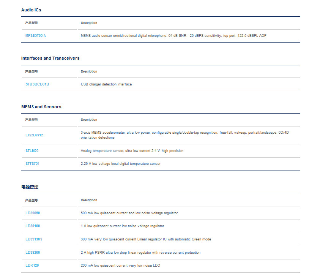Open the MP34DT05-A product link
This screenshot has width=320, height=275.
click(36, 36)
